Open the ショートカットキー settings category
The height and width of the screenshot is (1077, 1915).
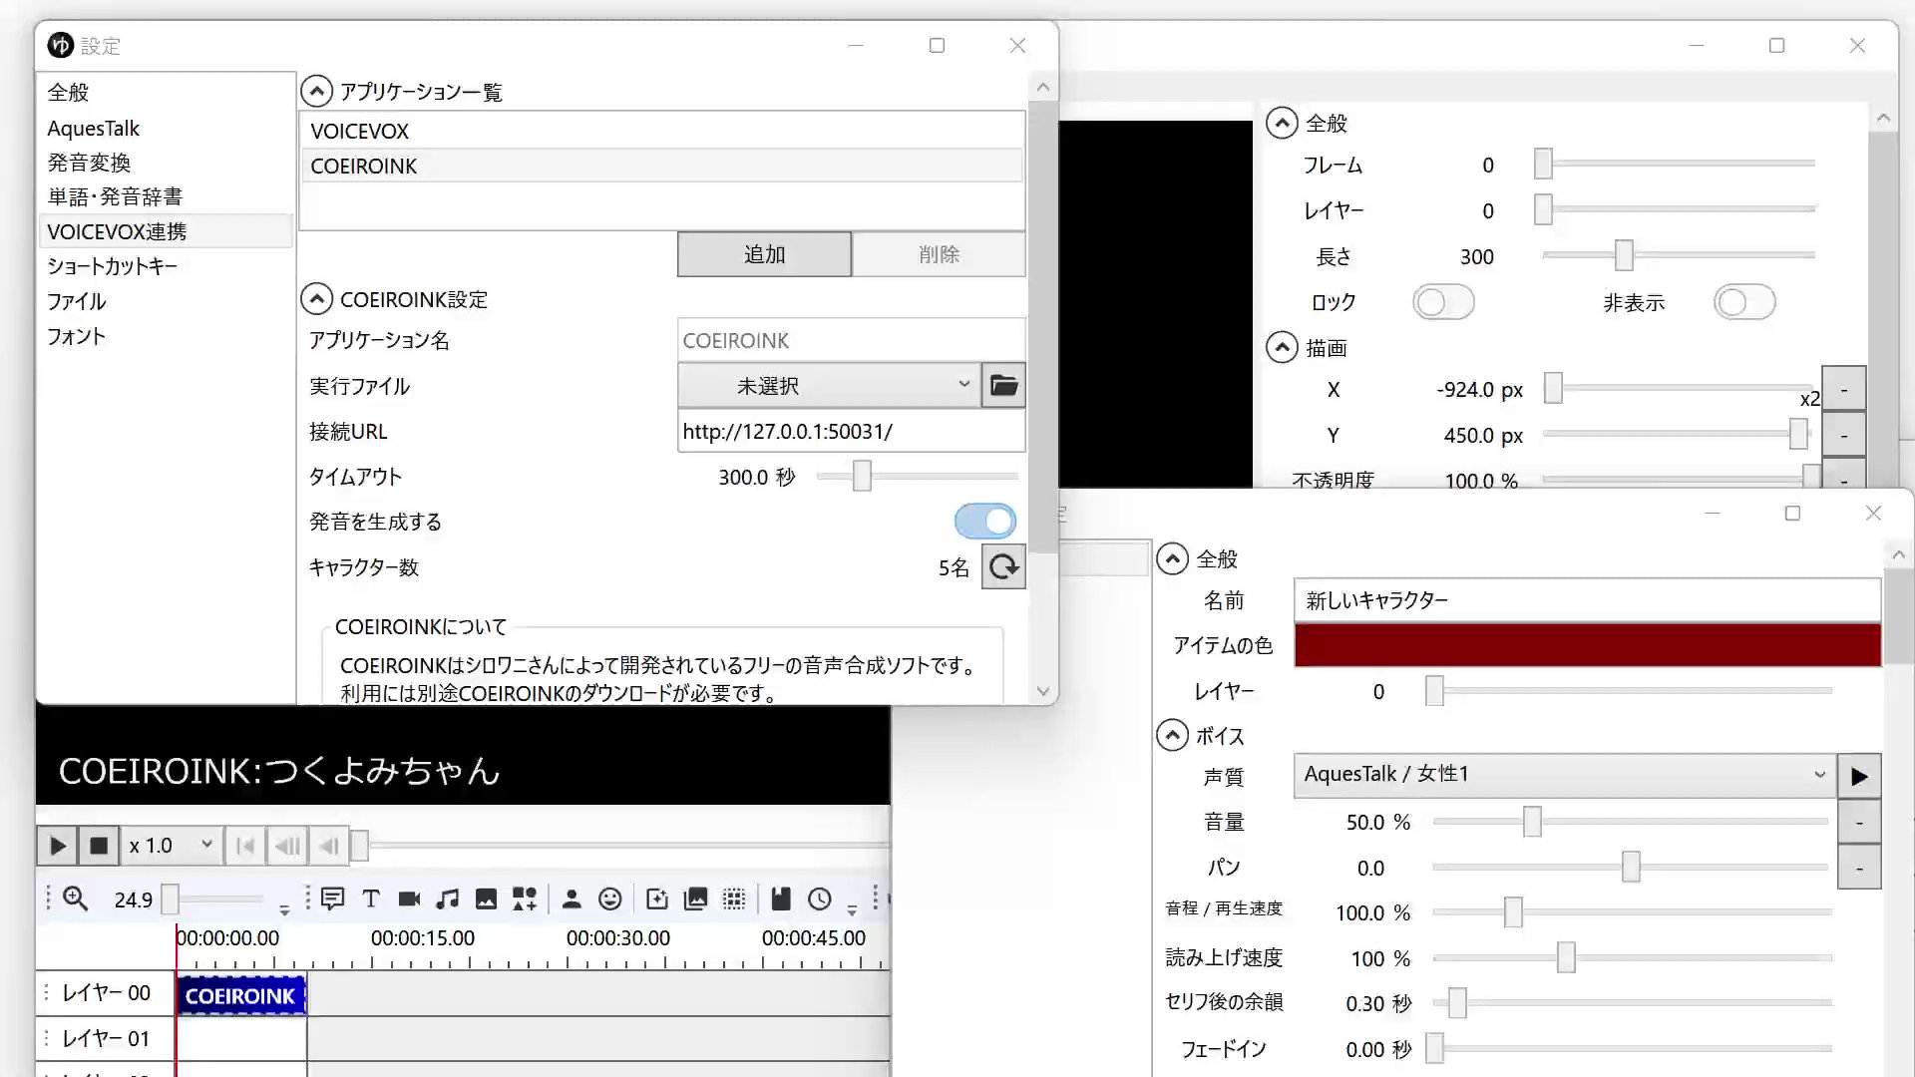[166, 266]
